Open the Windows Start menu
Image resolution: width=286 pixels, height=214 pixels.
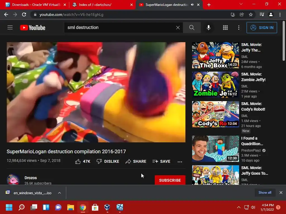coord(9,207)
